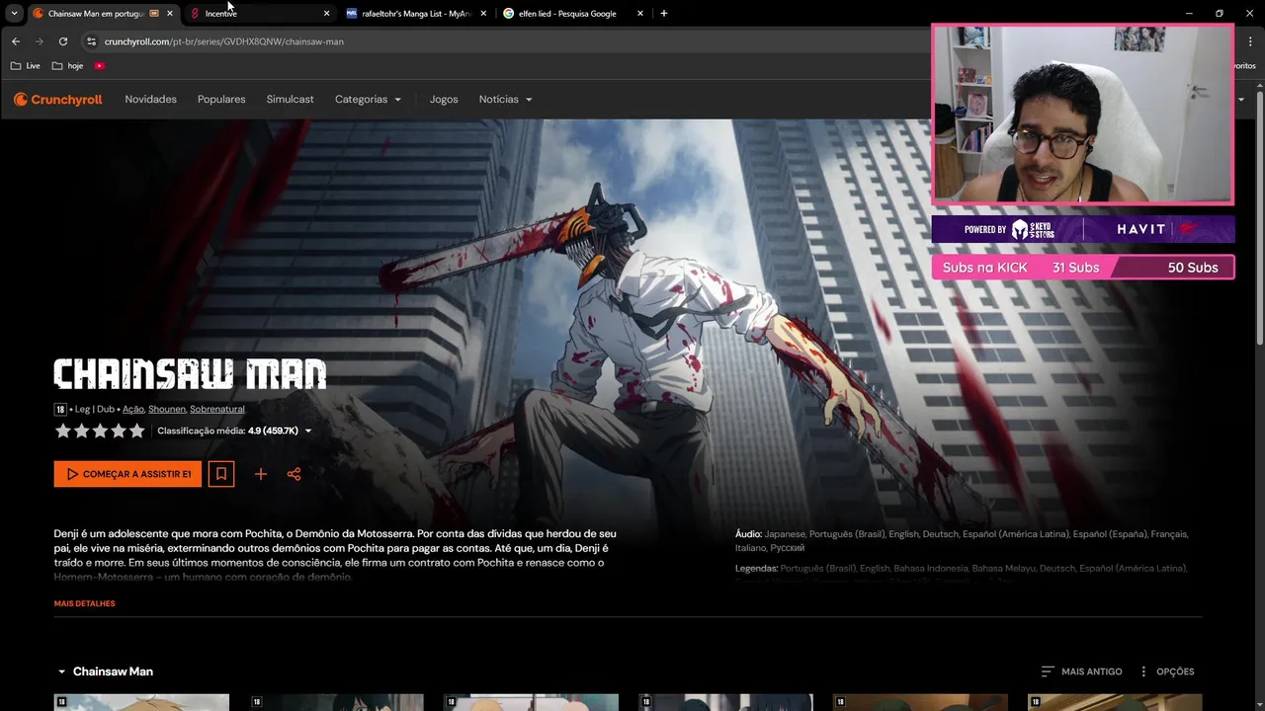Rate with the third star
The height and width of the screenshot is (711, 1265).
[100, 431]
